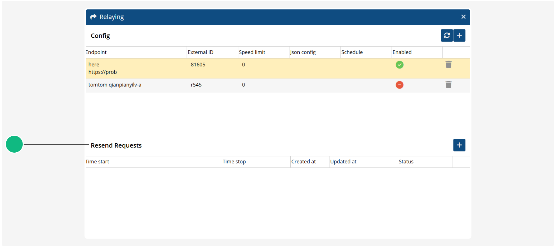Click the Status column header in Resend Requests
Image resolution: width=555 pixels, height=247 pixels.
[406, 162]
